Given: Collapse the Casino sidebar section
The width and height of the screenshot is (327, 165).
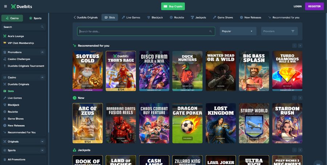Looking at the screenshot, I should pyautogui.click(x=43, y=77).
